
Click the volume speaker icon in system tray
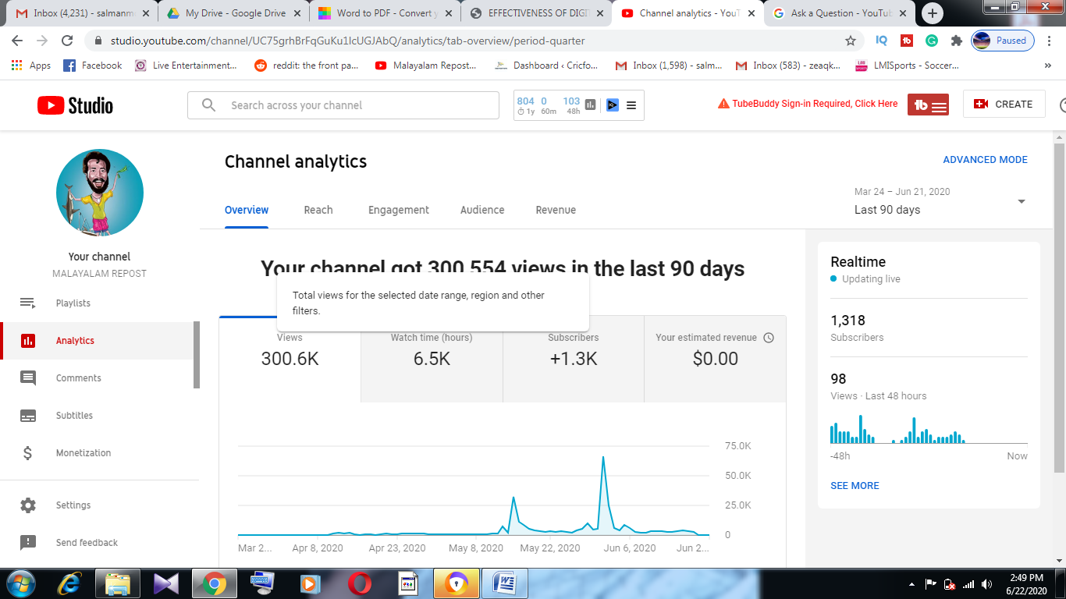pos(986,583)
